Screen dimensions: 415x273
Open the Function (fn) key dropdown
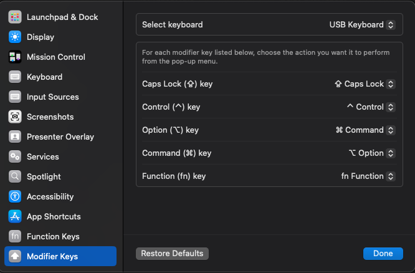click(x=368, y=176)
